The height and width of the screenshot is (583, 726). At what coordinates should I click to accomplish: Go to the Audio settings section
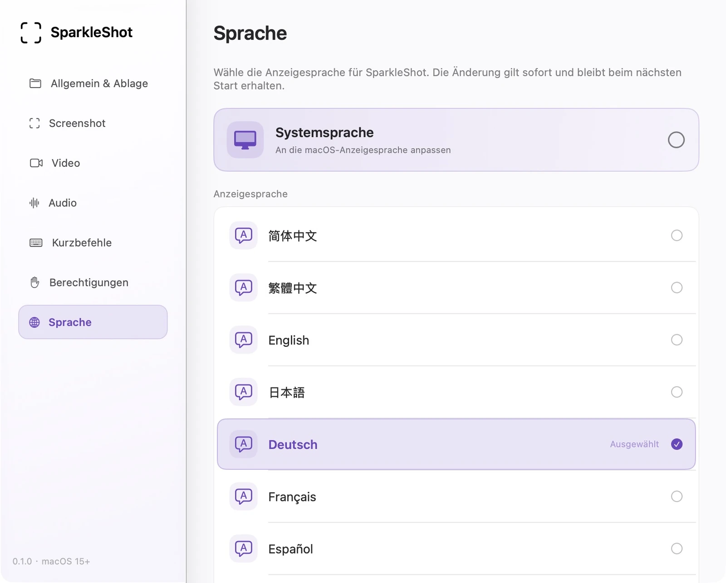point(93,203)
